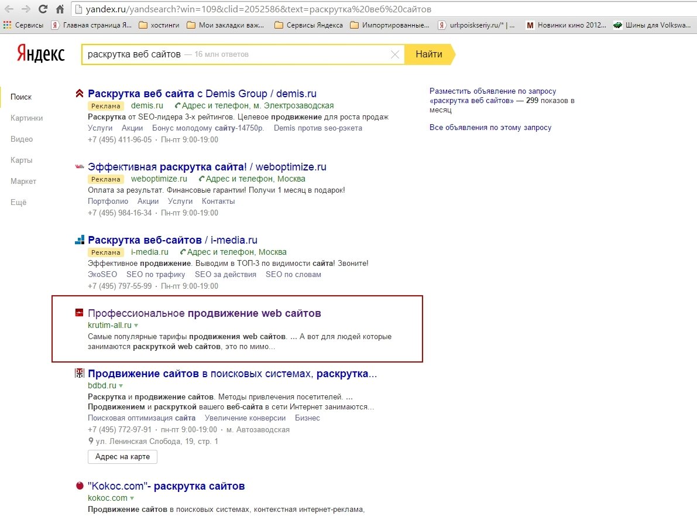Open Мои закладки важ... bookmark folder
Screen dimensions: 697x516
(x=225, y=25)
